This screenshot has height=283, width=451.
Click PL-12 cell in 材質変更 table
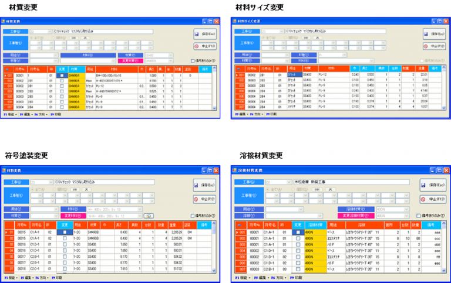coord(117,86)
